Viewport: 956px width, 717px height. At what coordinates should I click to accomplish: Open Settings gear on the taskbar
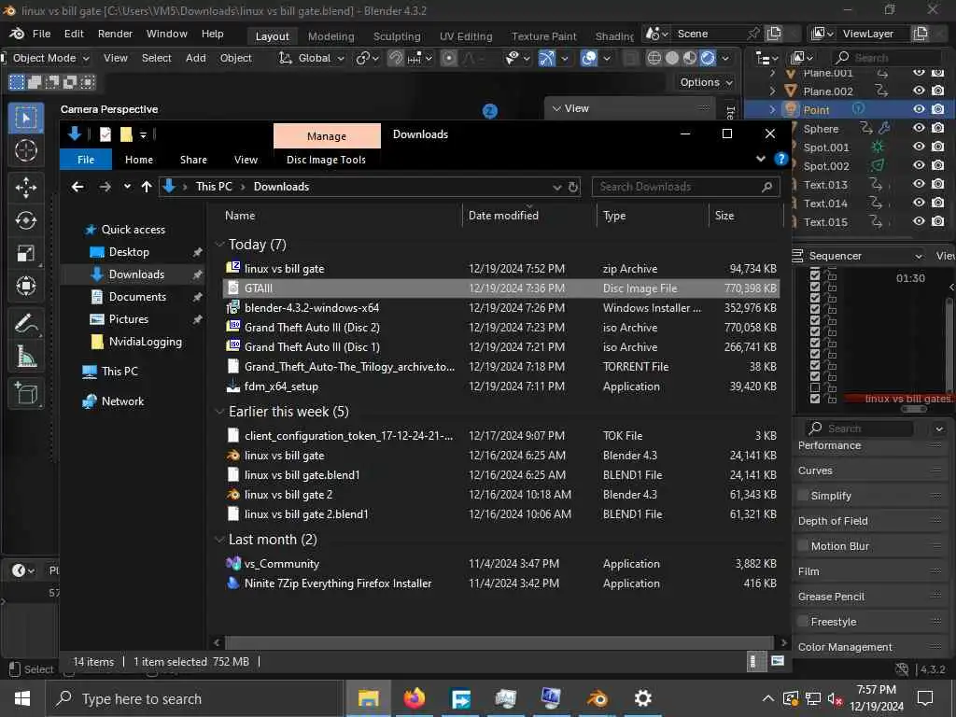(x=642, y=698)
